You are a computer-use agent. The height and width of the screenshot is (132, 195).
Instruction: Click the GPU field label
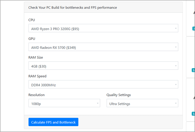(x=32, y=39)
